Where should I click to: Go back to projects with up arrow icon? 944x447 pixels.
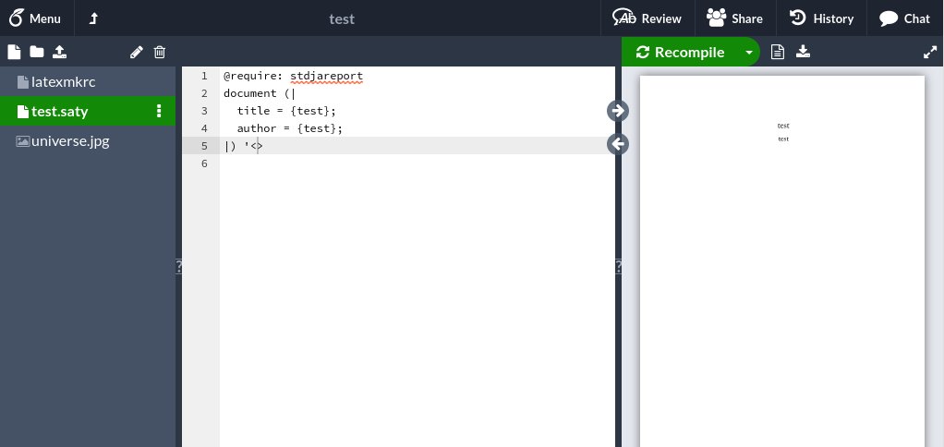click(93, 18)
